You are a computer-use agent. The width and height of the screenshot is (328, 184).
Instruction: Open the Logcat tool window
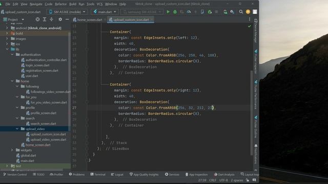tap(117, 174)
